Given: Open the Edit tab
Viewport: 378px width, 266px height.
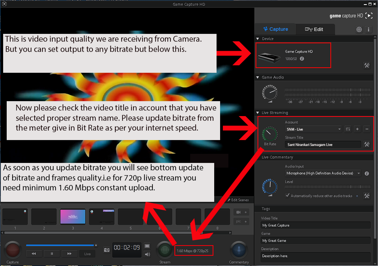Looking at the screenshot, I should tap(315, 30).
